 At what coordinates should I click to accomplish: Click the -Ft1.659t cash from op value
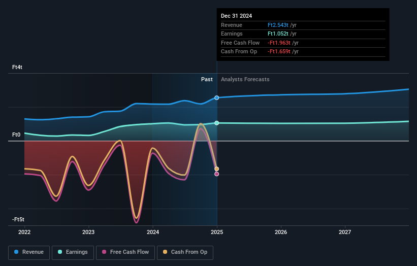coord(279,52)
